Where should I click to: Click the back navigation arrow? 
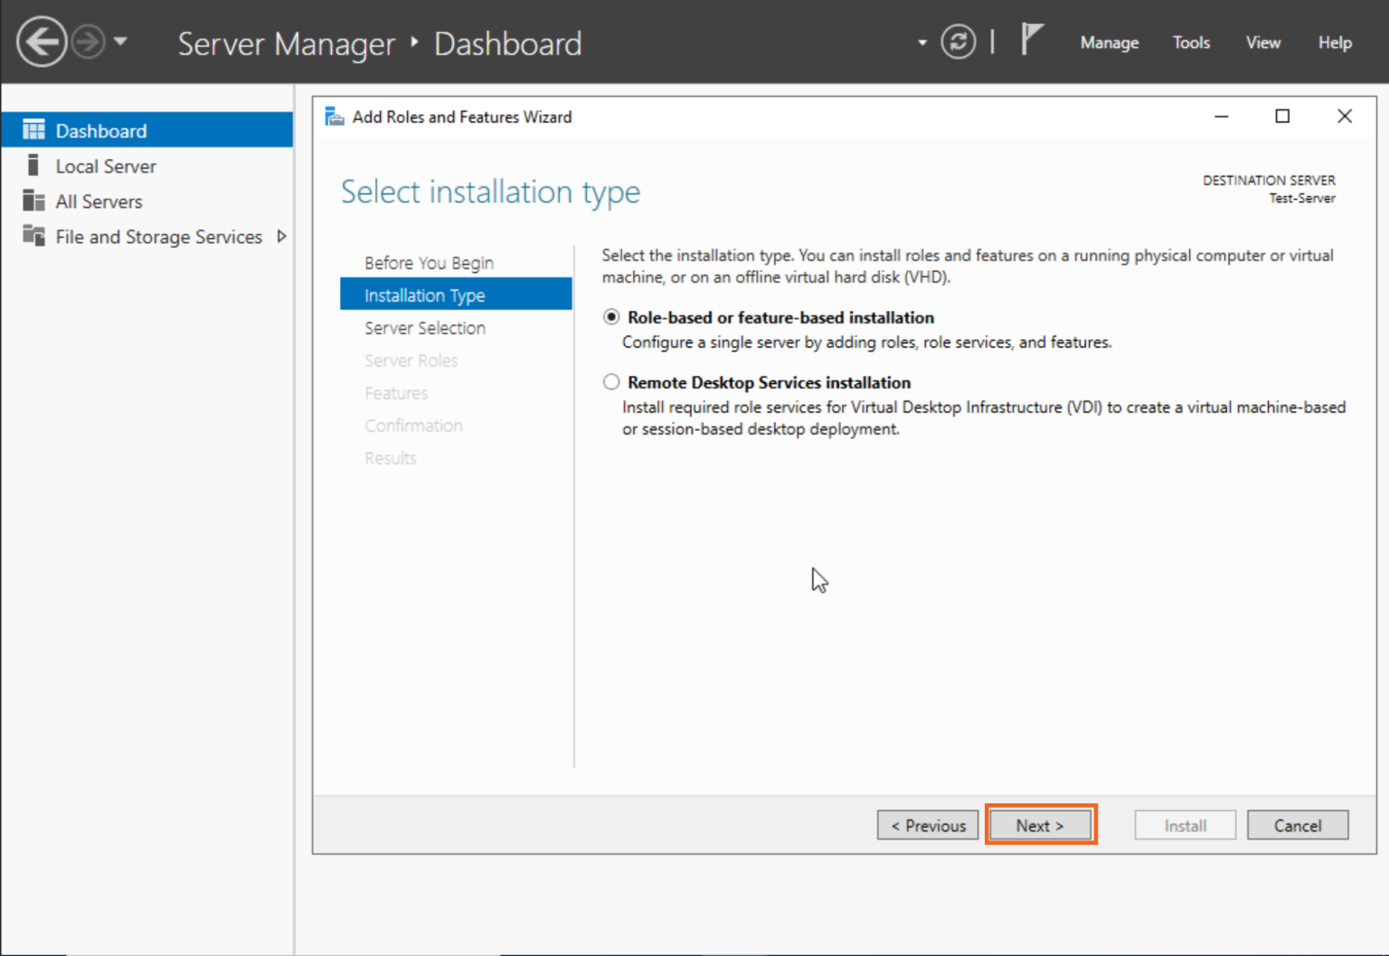click(42, 42)
